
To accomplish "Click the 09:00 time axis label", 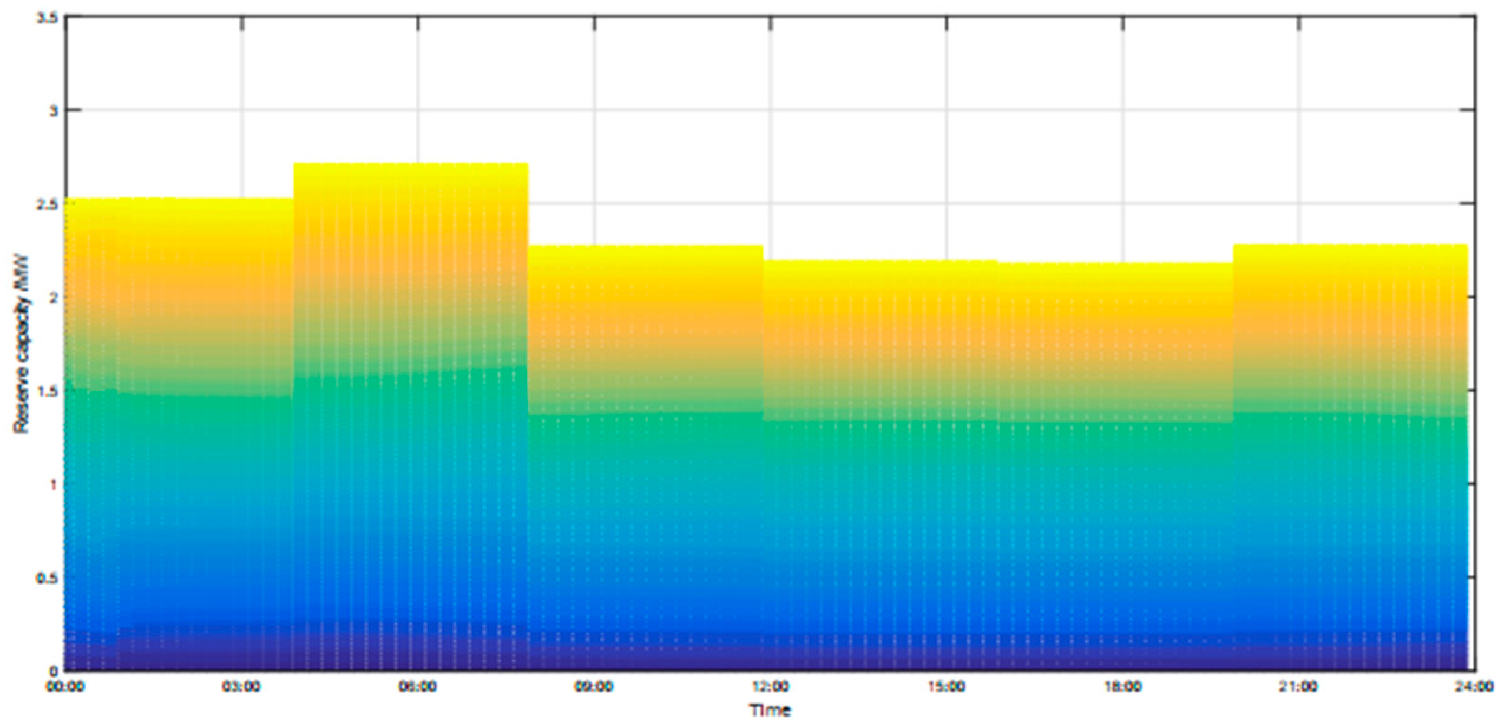I will [594, 687].
